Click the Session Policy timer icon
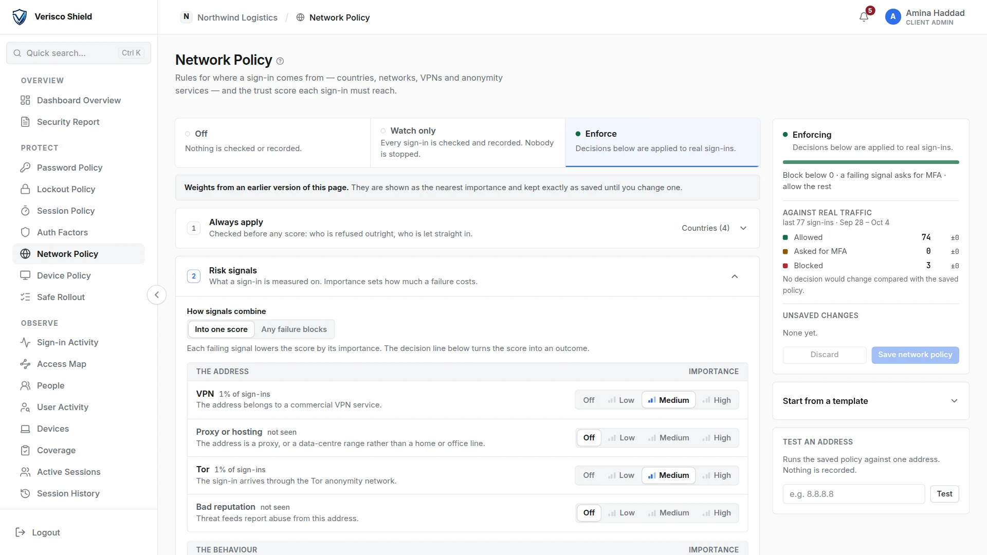This screenshot has width=987, height=555. pos(25,211)
